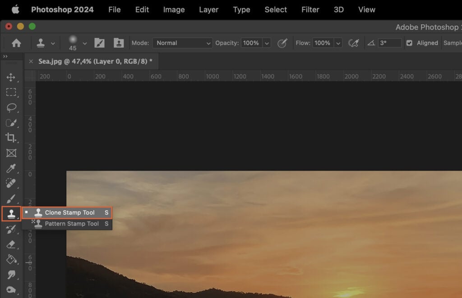Pick the Eyedropper tool
Image resolution: width=462 pixels, height=298 pixels.
pyautogui.click(x=11, y=168)
